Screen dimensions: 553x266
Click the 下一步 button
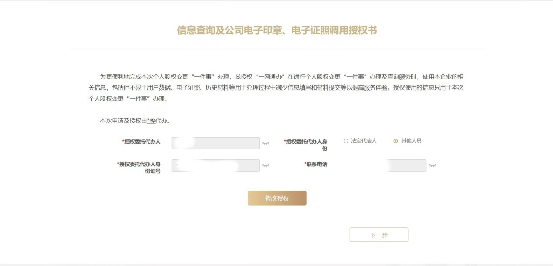click(x=378, y=235)
